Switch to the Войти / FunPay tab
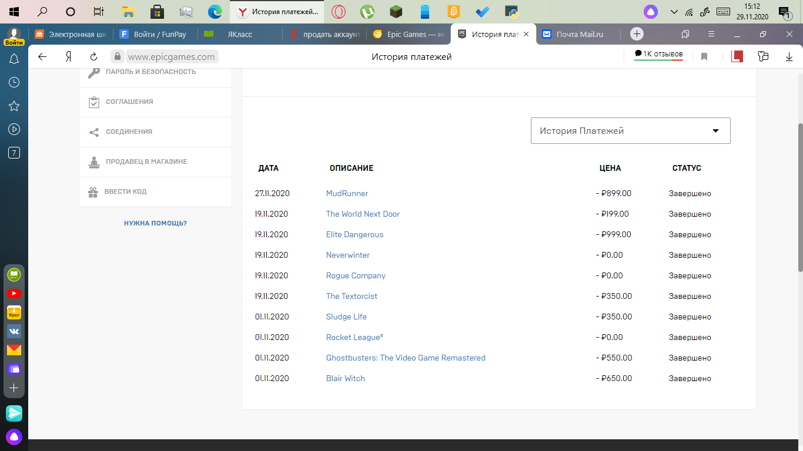 coord(155,34)
